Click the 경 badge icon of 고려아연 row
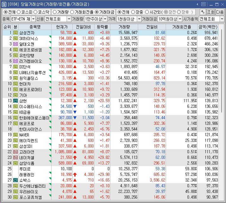The width and height of the screenshot is (226, 203). 15,152
